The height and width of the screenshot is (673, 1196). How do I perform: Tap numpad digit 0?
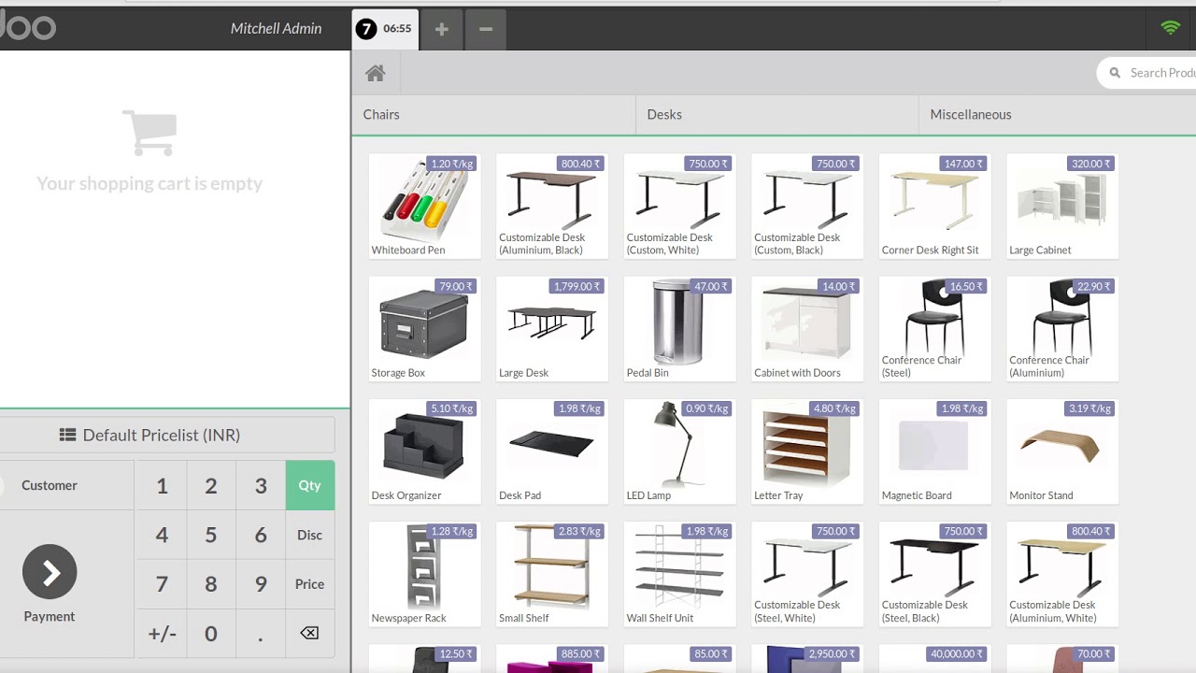tap(211, 633)
